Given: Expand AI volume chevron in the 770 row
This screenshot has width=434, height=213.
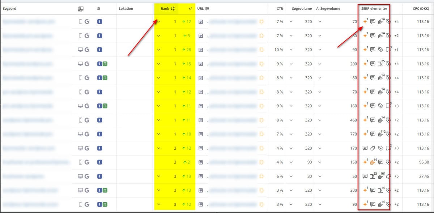Looking at the screenshot, I should 320,134.
